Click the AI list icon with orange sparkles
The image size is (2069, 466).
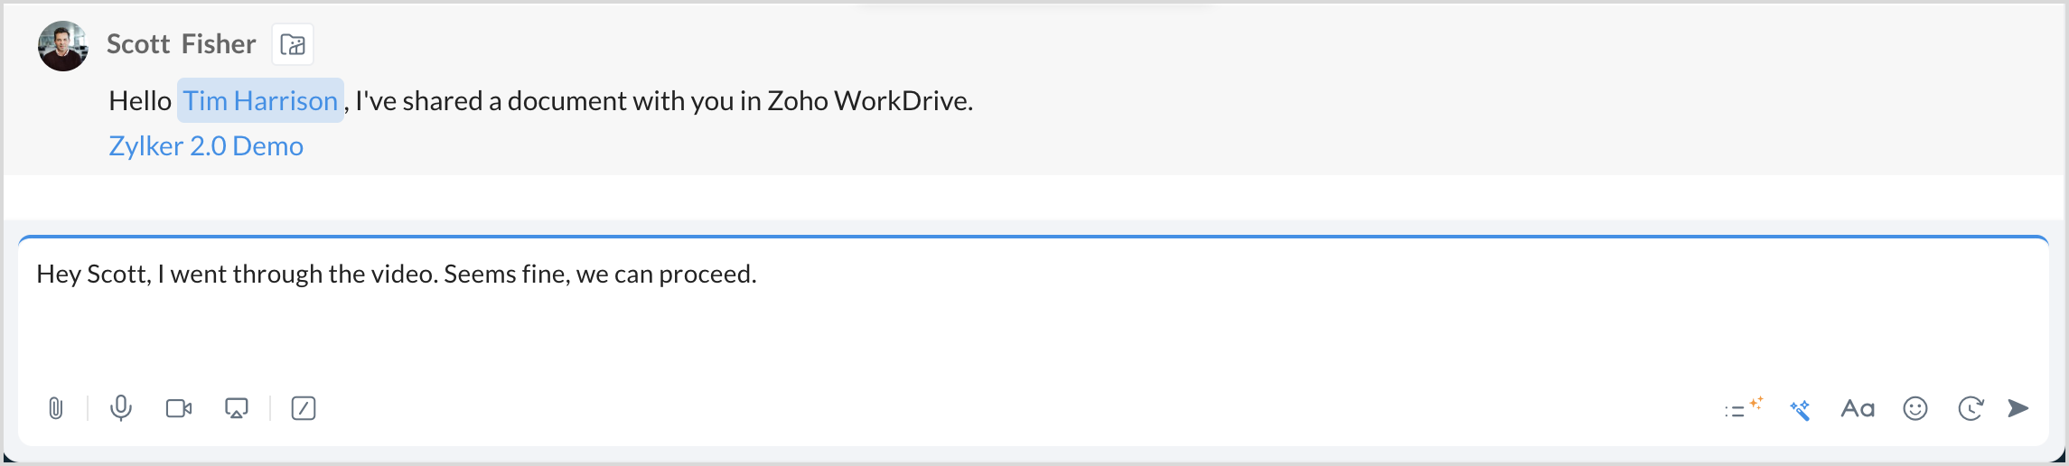(1742, 408)
